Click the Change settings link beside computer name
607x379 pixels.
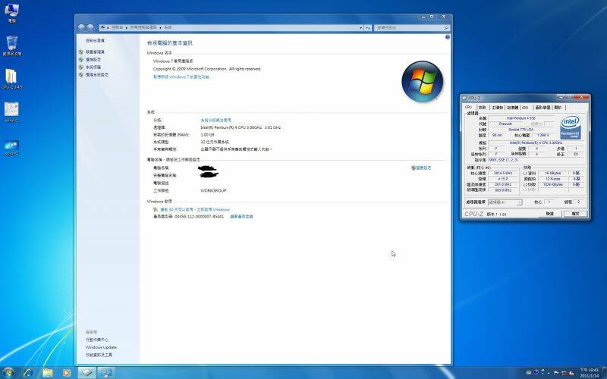(x=423, y=168)
